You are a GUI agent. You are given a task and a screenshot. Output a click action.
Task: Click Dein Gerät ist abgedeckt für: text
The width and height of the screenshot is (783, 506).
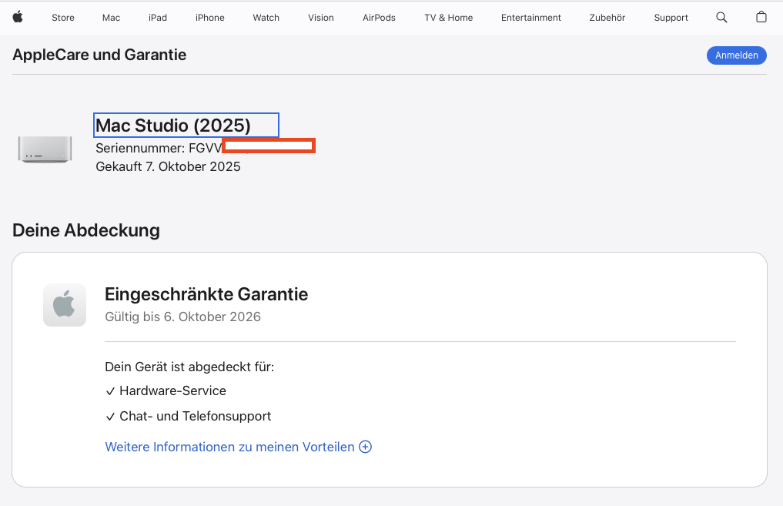click(189, 367)
